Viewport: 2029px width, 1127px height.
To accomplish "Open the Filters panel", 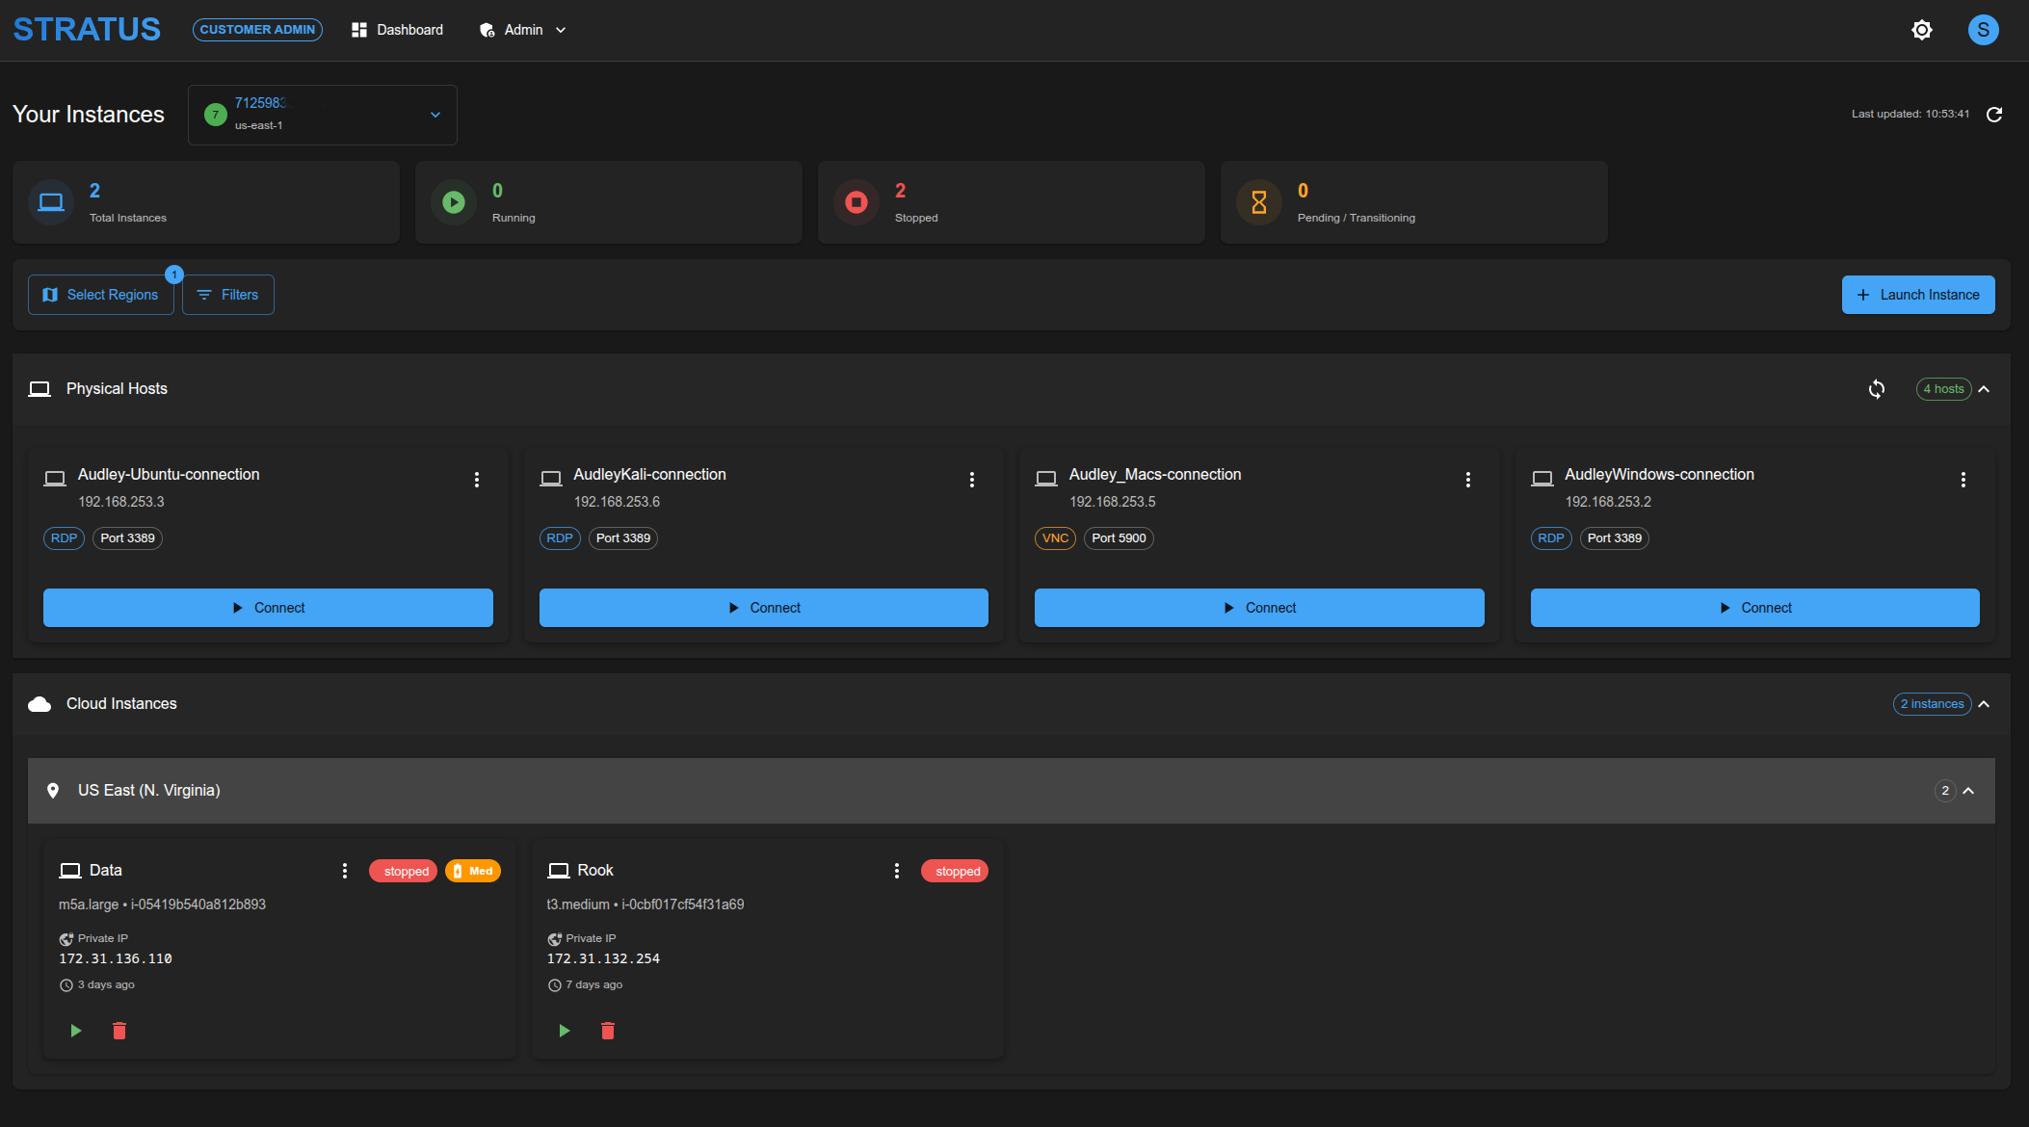I will [x=227, y=294].
